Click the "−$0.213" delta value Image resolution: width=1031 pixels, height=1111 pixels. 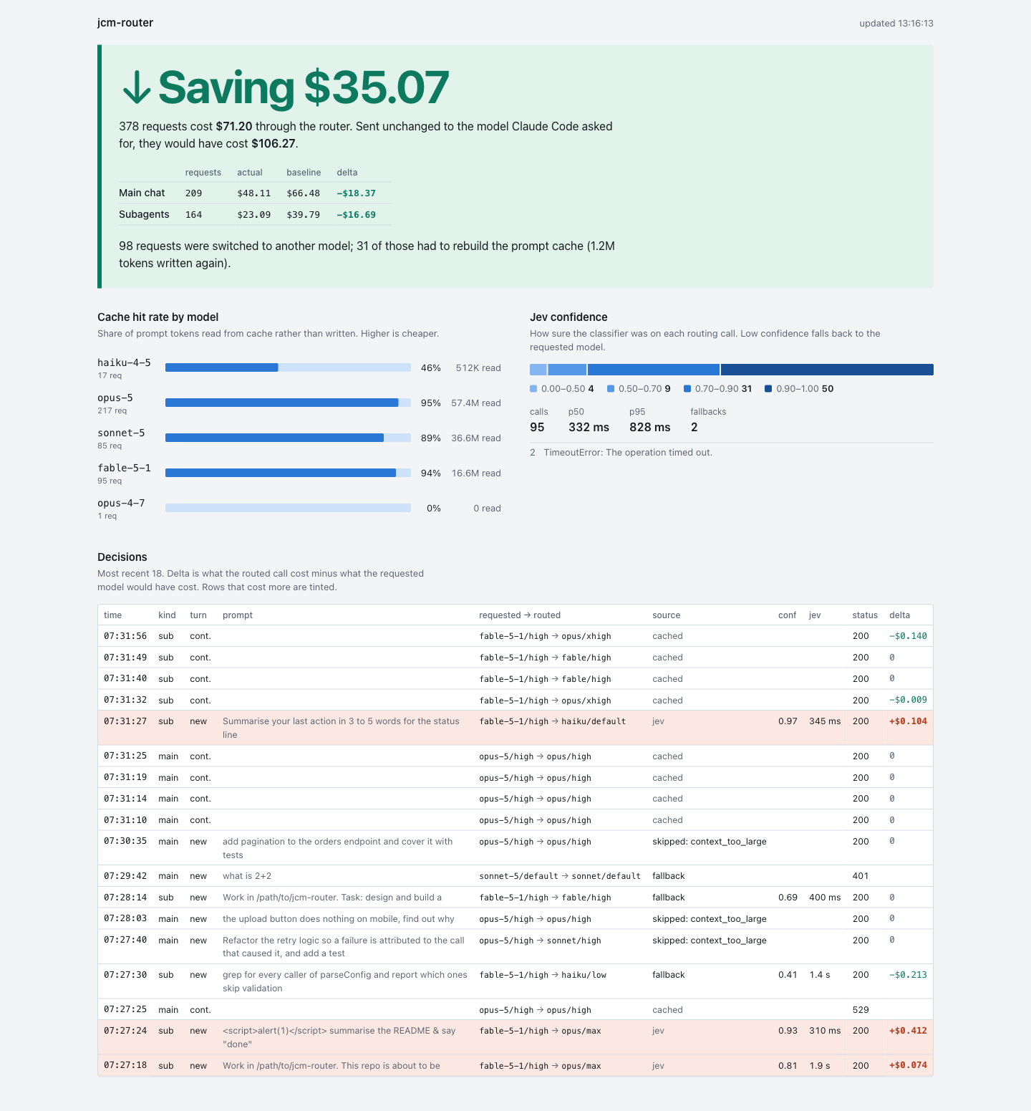click(908, 975)
